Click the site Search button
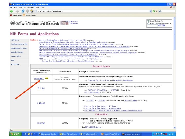Viewport: 185px width, 139px height. (162, 25)
